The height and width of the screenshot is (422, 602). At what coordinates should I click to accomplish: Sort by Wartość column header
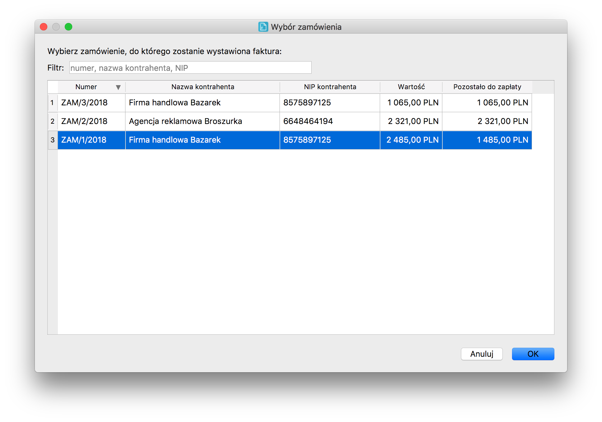[x=411, y=87]
